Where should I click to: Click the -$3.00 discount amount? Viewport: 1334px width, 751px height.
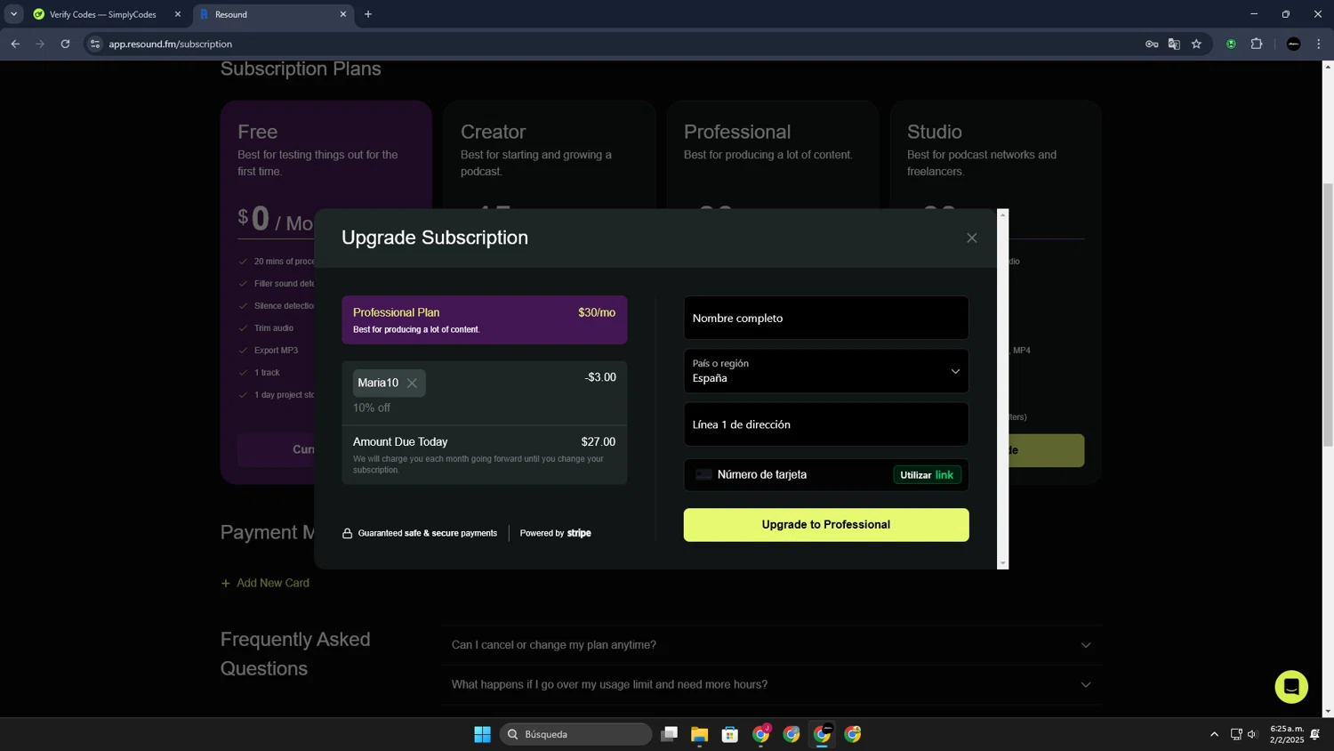(x=600, y=377)
